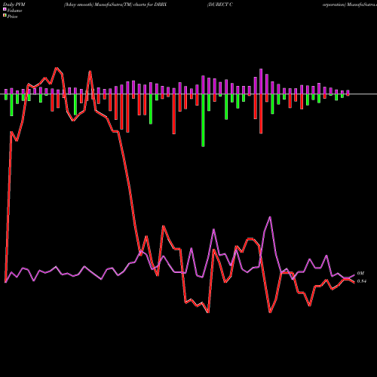Viewport: 377px width, 377px height.
Task: Click the Volume legend label
Action: click(14, 11)
